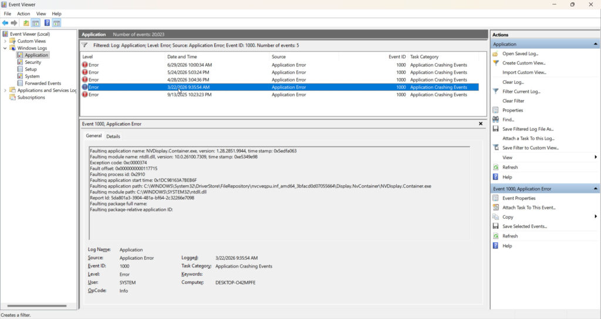601x319 pixels.
Task: Sort events by Level column header
Action: tap(123, 57)
